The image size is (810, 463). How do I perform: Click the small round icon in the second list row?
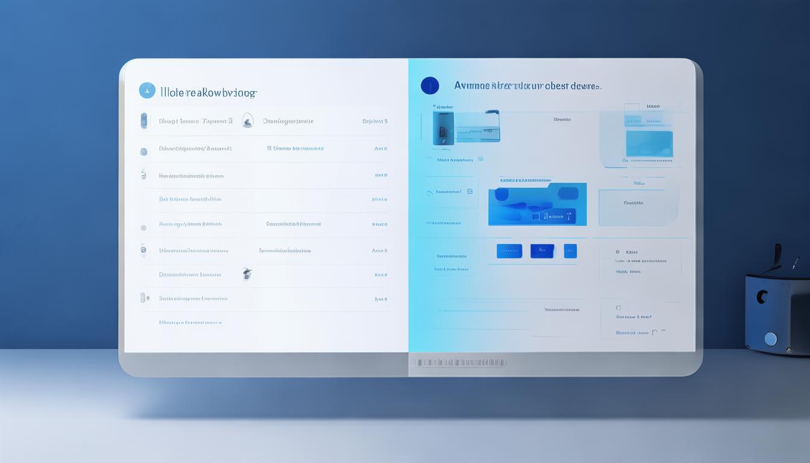143,152
